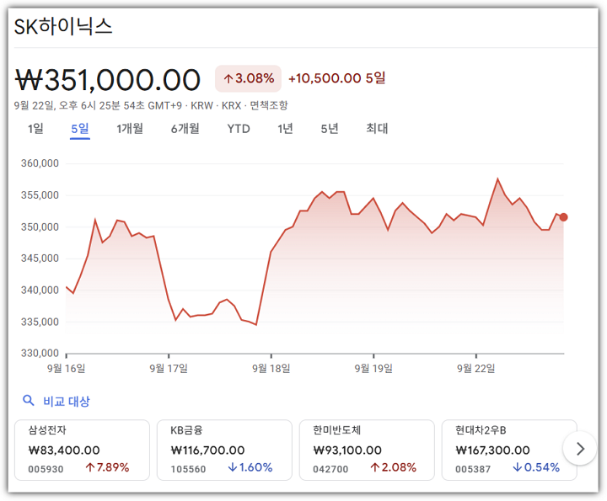Screen dimensions: 607x501
Task: Open the 한미반도체 comparison card
Action: click(x=367, y=450)
